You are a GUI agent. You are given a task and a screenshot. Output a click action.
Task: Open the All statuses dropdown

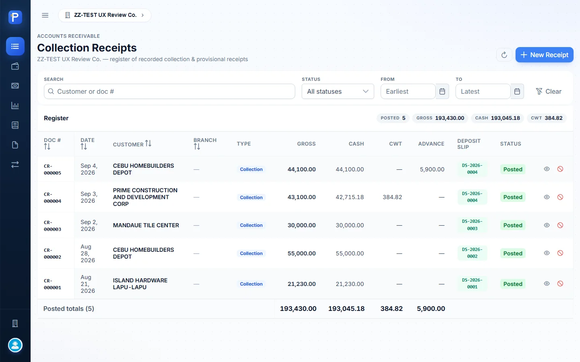338,91
